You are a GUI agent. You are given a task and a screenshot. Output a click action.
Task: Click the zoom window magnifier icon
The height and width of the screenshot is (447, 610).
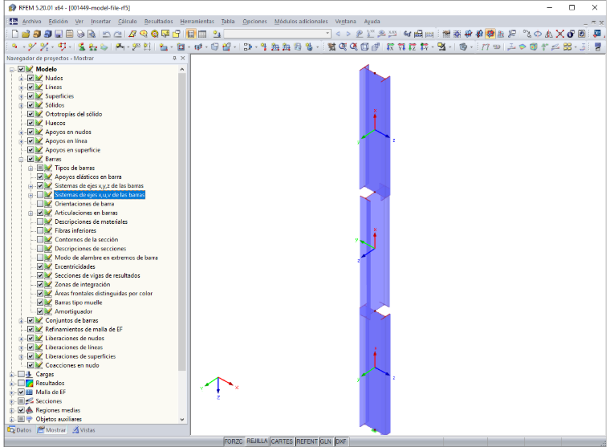pyautogui.click(x=343, y=47)
